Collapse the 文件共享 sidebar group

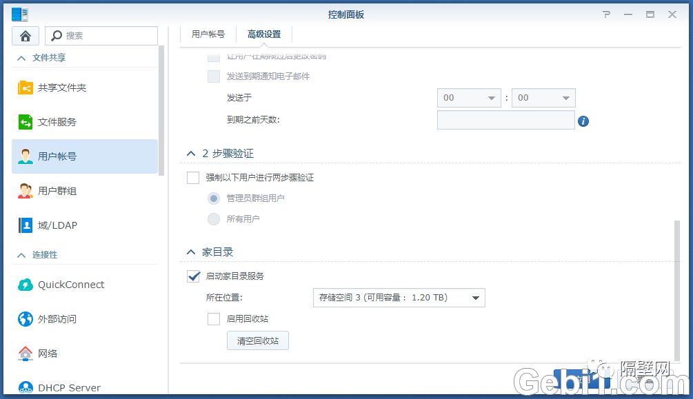[21, 58]
